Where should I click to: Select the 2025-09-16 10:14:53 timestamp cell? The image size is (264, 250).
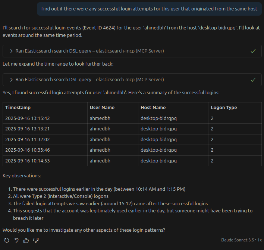(x=28, y=161)
